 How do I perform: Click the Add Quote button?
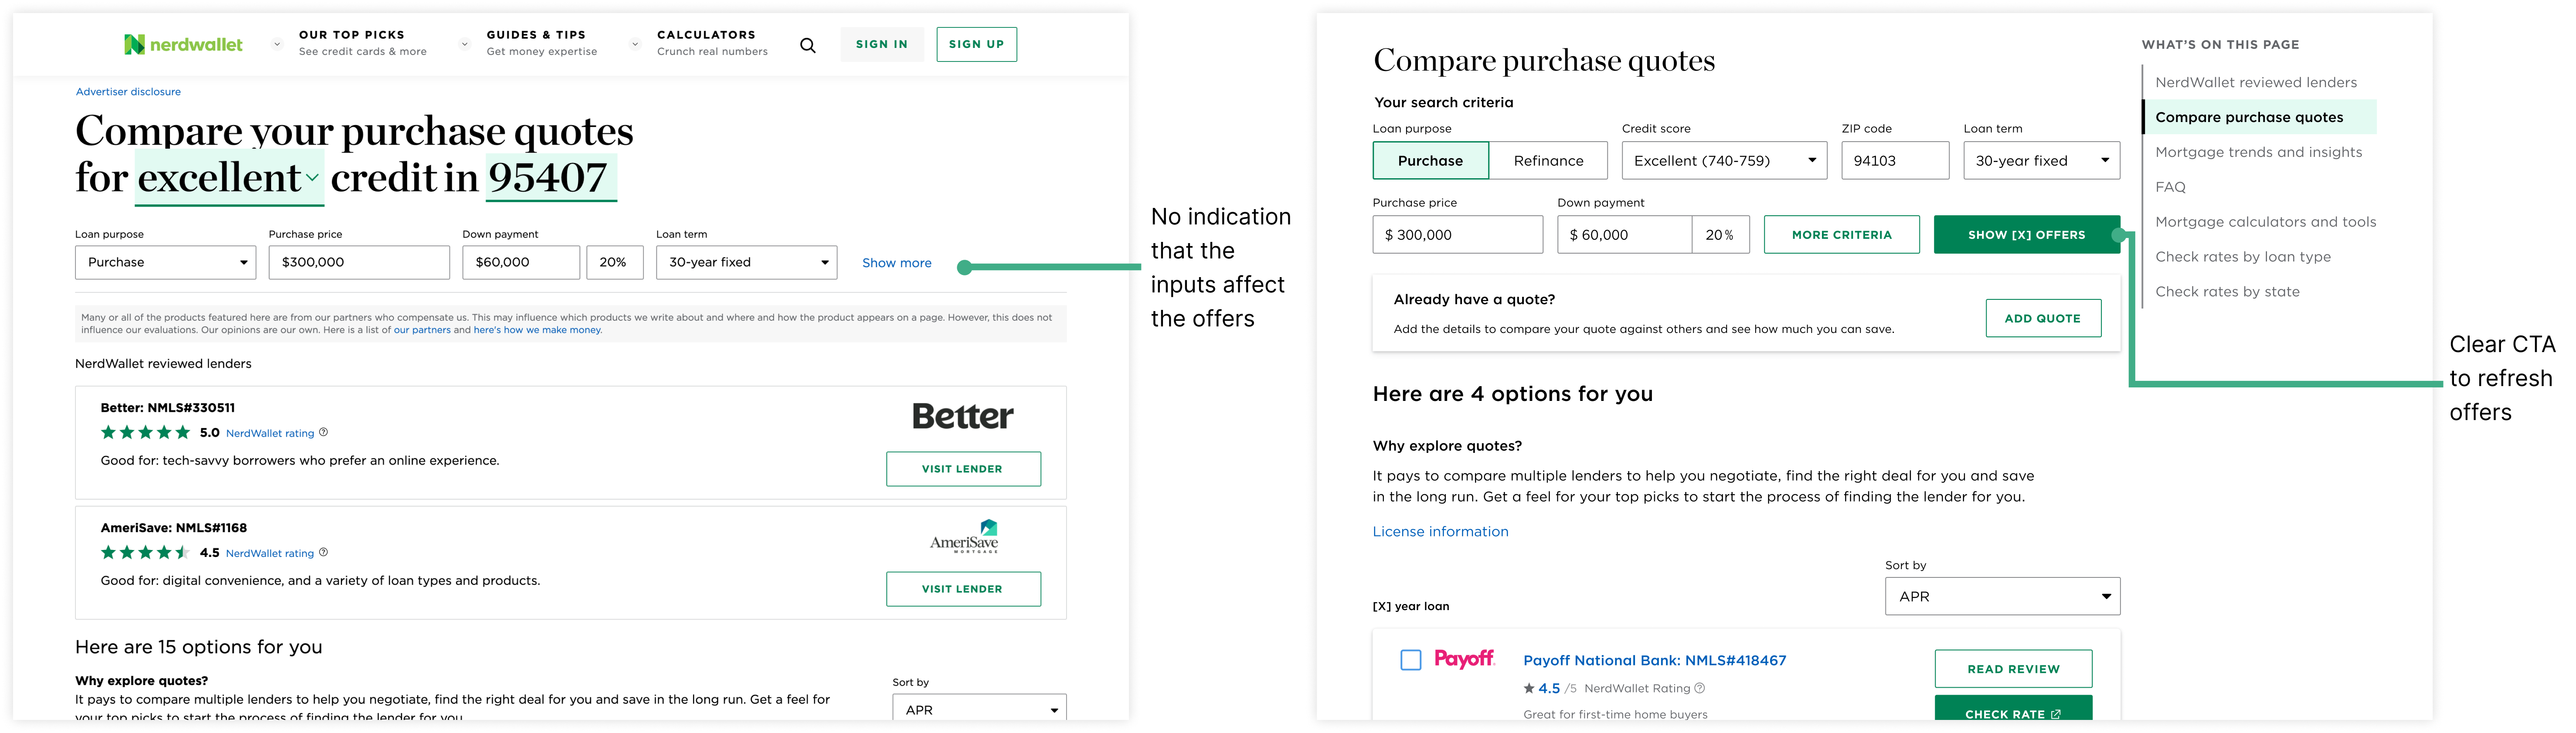pyautogui.click(x=2043, y=318)
